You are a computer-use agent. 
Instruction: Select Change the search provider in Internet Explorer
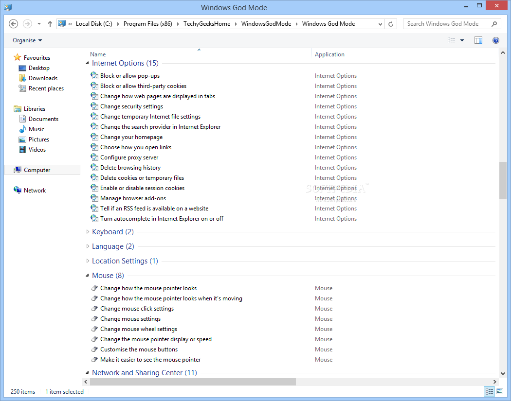[160, 127]
